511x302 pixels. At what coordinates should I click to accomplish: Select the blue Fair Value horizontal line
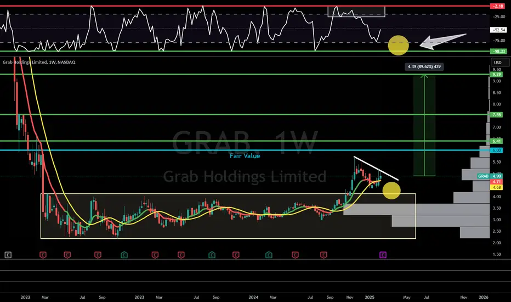click(x=245, y=150)
